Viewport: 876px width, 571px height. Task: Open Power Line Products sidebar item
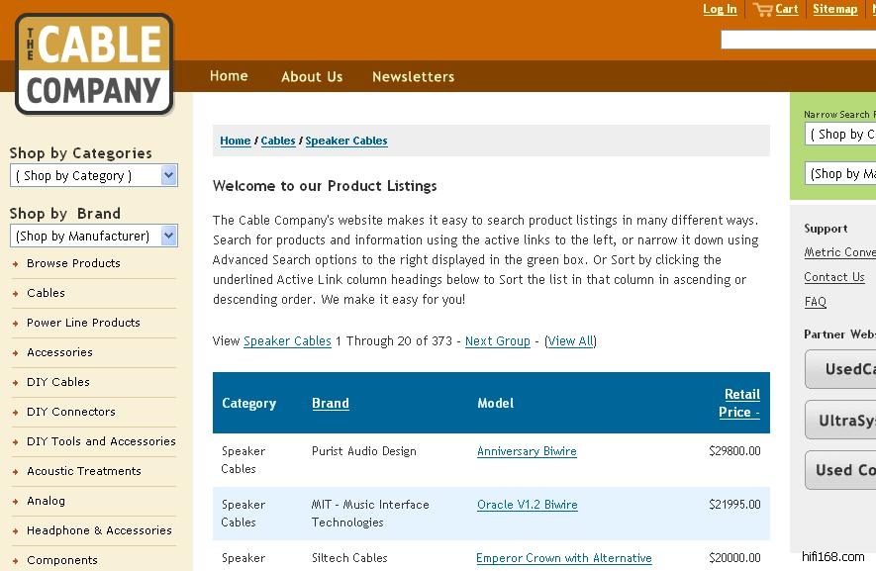[x=83, y=323]
